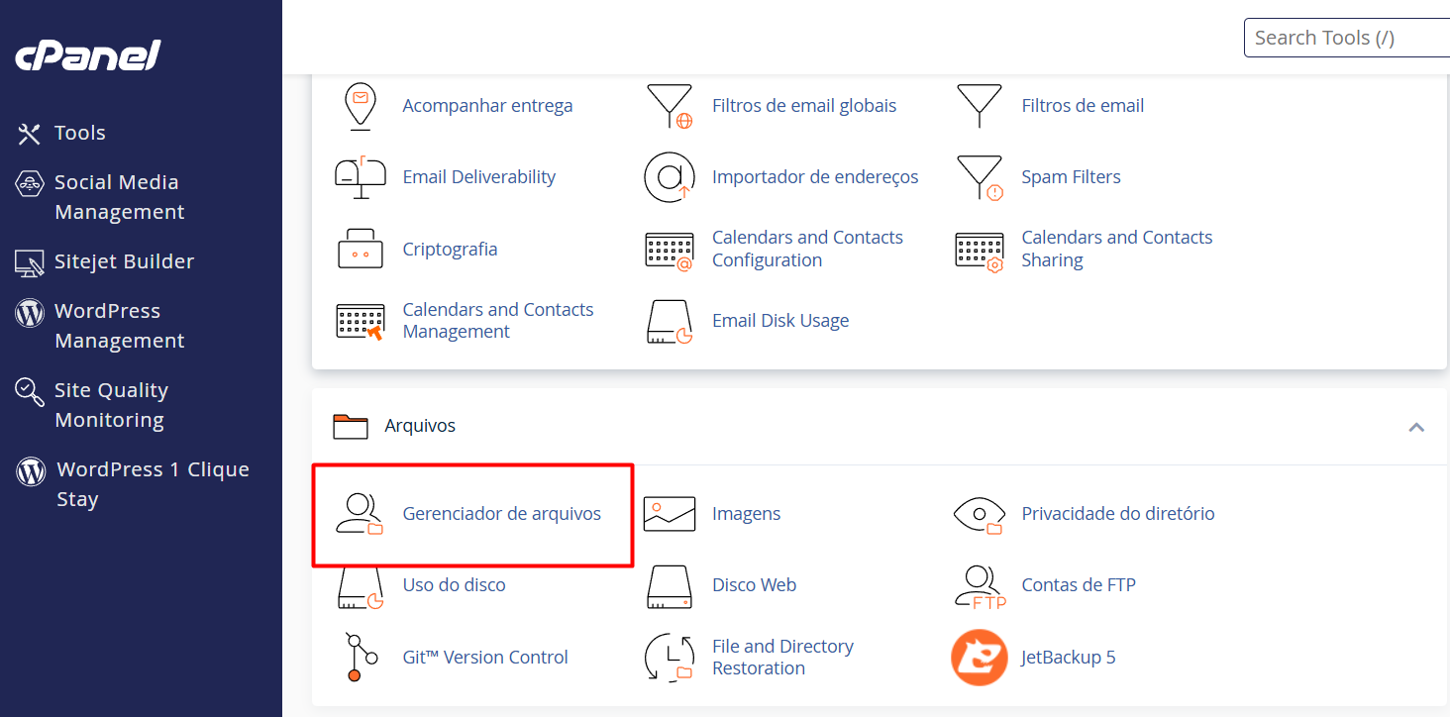Open the Gerenciador de arquivos tool

click(501, 513)
